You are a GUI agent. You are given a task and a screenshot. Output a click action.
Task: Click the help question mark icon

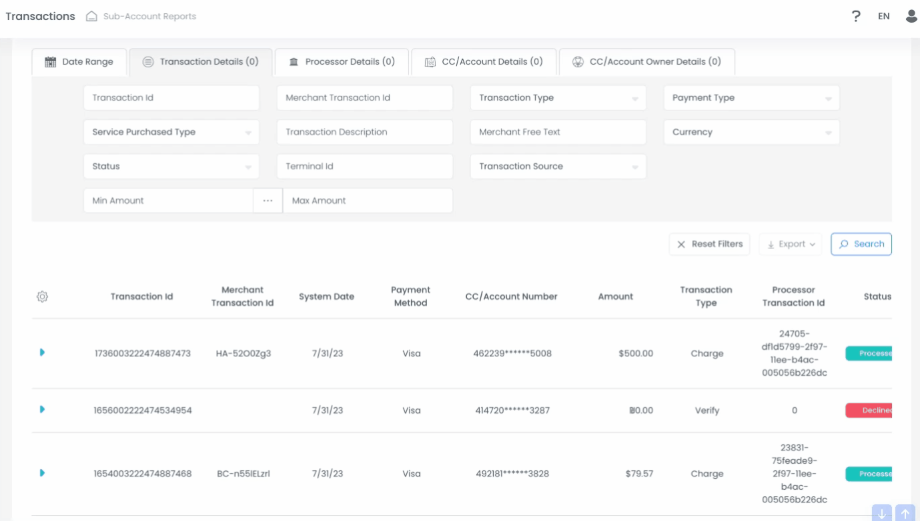[x=856, y=16]
